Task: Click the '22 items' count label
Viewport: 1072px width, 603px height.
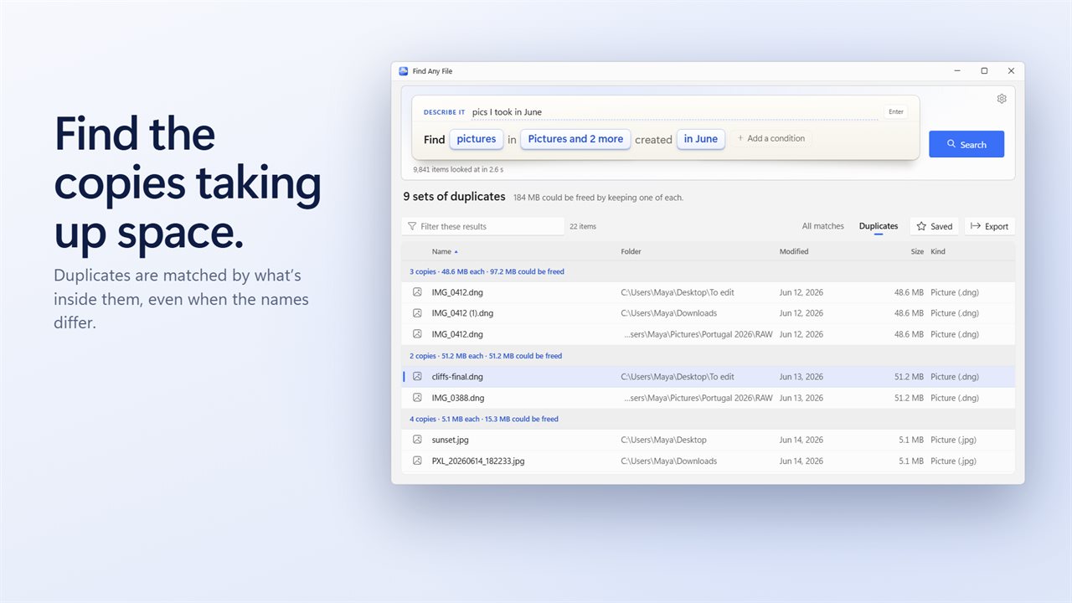Action: coord(583,226)
